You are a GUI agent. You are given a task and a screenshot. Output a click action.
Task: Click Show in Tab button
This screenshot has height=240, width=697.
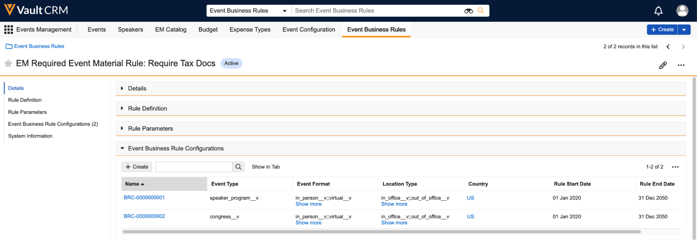pyautogui.click(x=266, y=167)
